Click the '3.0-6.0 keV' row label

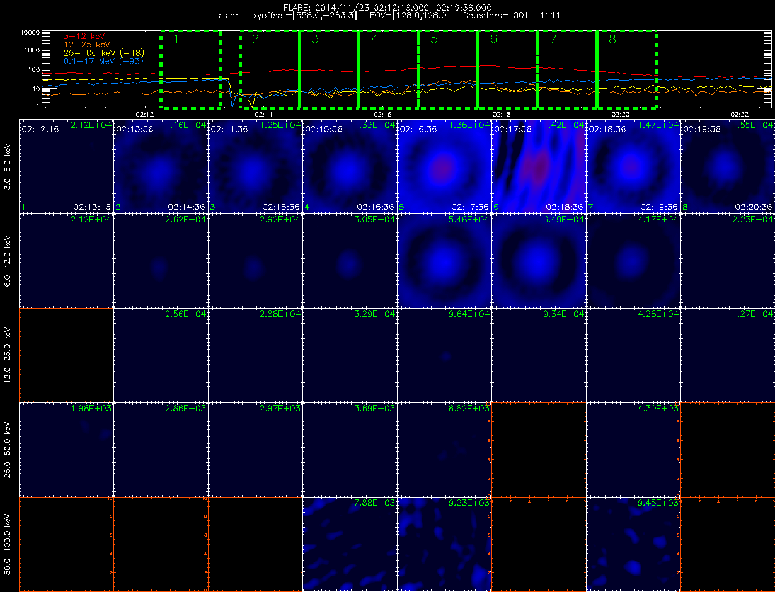[x=8, y=166]
